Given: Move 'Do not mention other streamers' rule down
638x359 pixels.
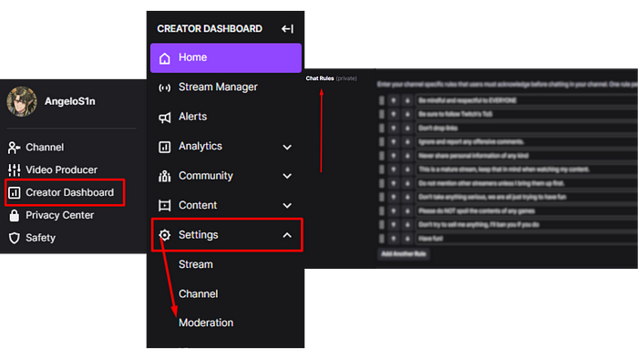Looking at the screenshot, I should pos(406,183).
